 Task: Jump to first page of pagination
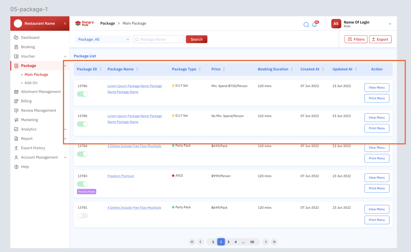[192, 242]
